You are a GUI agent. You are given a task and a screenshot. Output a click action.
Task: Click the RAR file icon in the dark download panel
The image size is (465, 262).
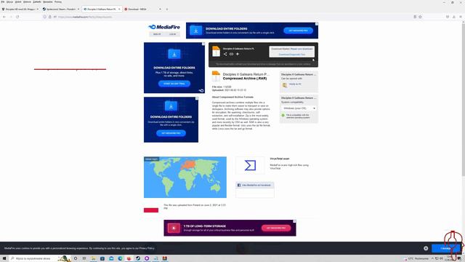pos(217,52)
